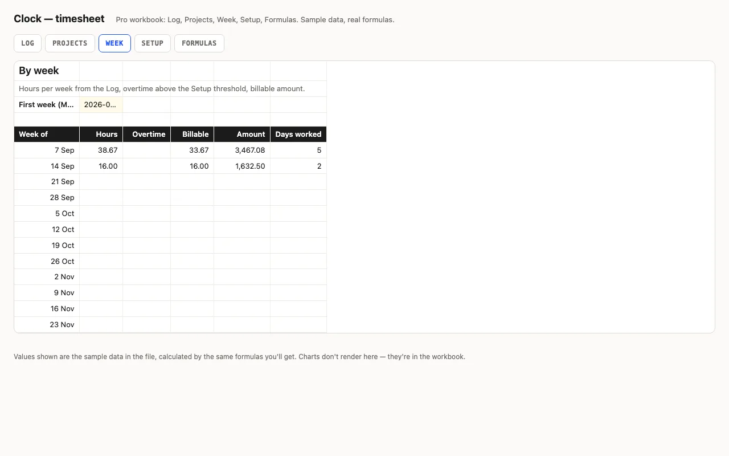Click the 'Pro workbook' subtitle text
The height and width of the screenshot is (456, 729).
255,20
